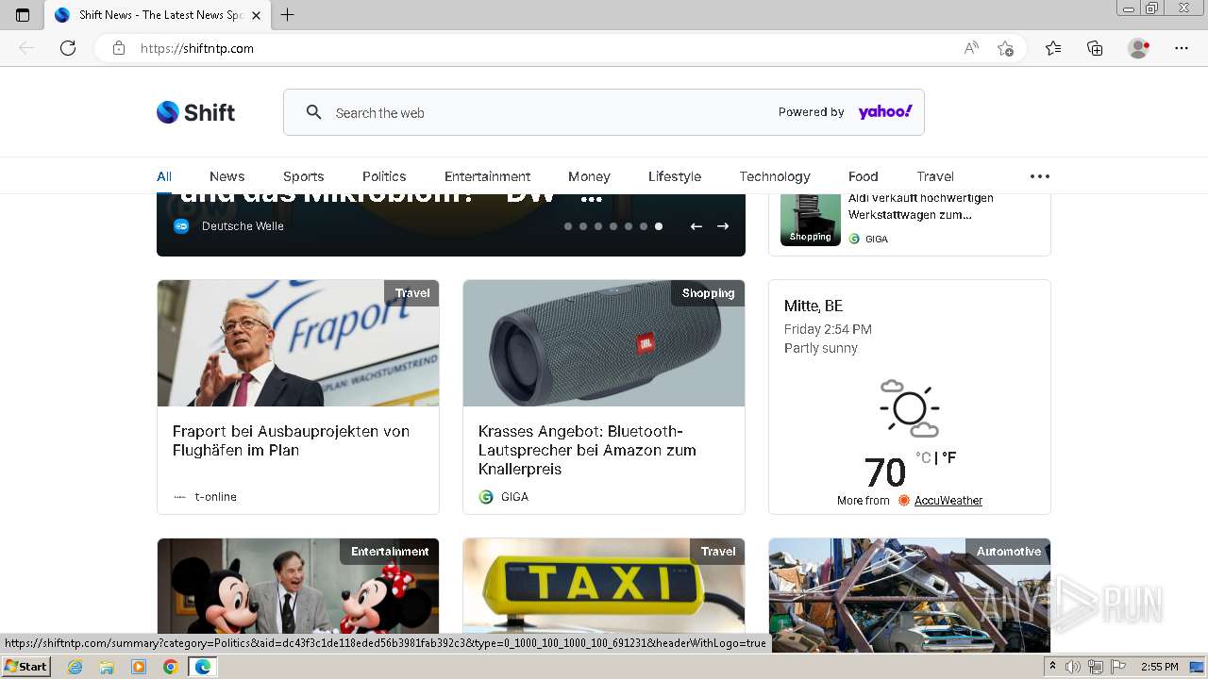Open Edge Settings and more menu
The image size is (1208, 679).
[x=1182, y=48]
